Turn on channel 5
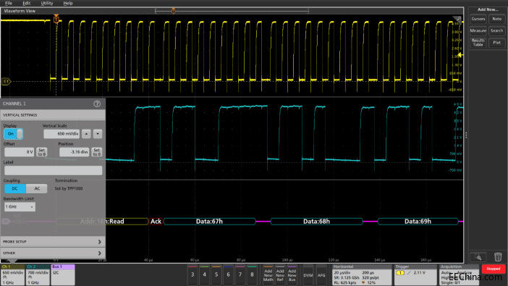 [216, 274]
